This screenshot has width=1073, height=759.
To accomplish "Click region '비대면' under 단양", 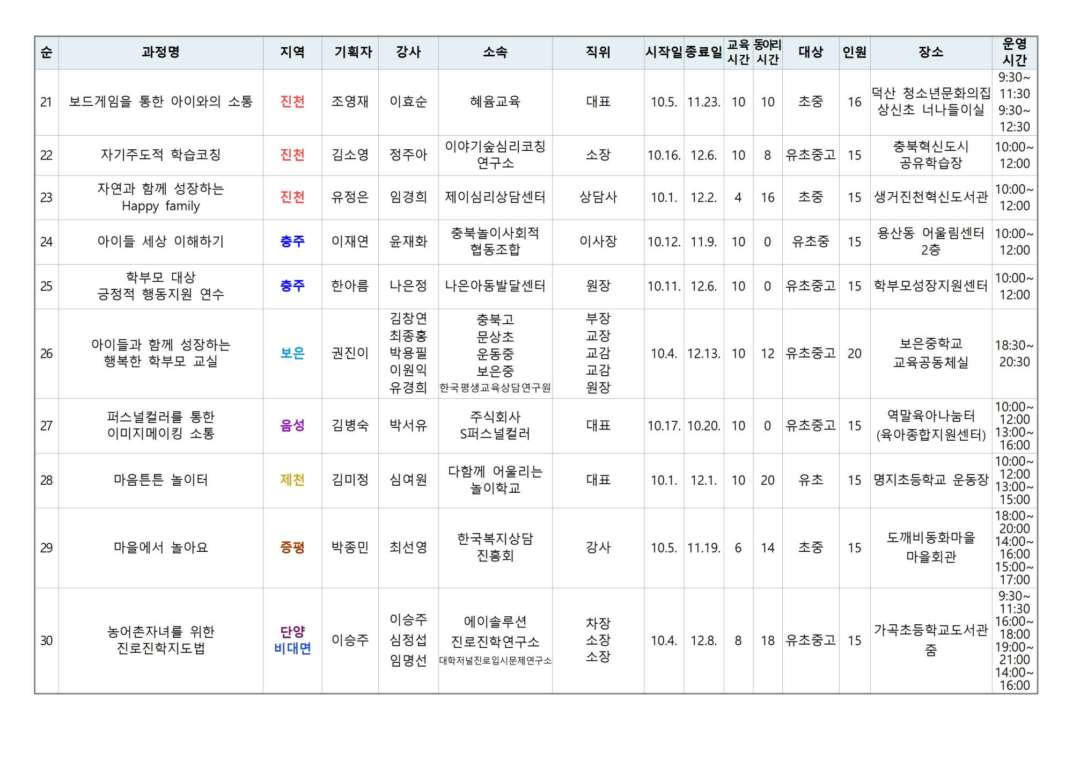I will [292, 648].
